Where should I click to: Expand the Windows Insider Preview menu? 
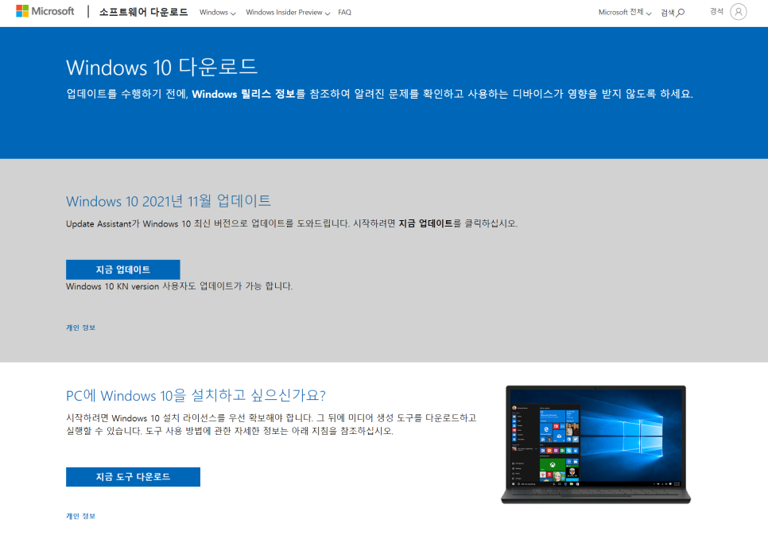[x=288, y=12]
